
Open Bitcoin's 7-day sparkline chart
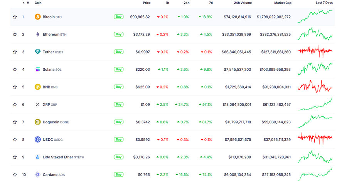coord(315,16)
